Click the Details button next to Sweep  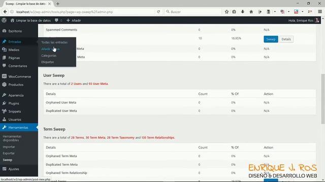click(286, 39)
